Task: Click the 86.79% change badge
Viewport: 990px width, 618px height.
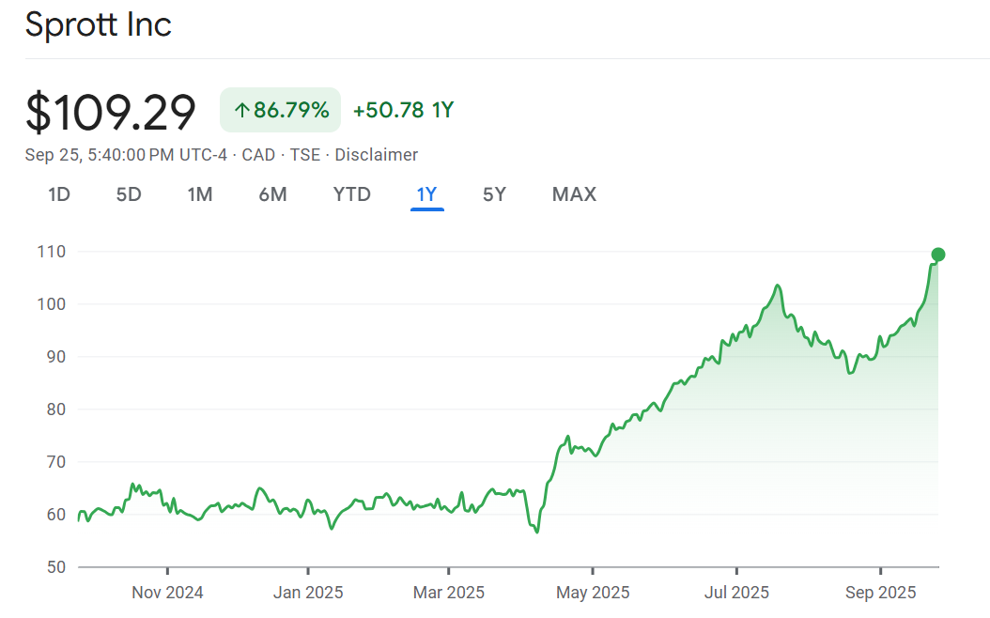Action: coord(280,111)
